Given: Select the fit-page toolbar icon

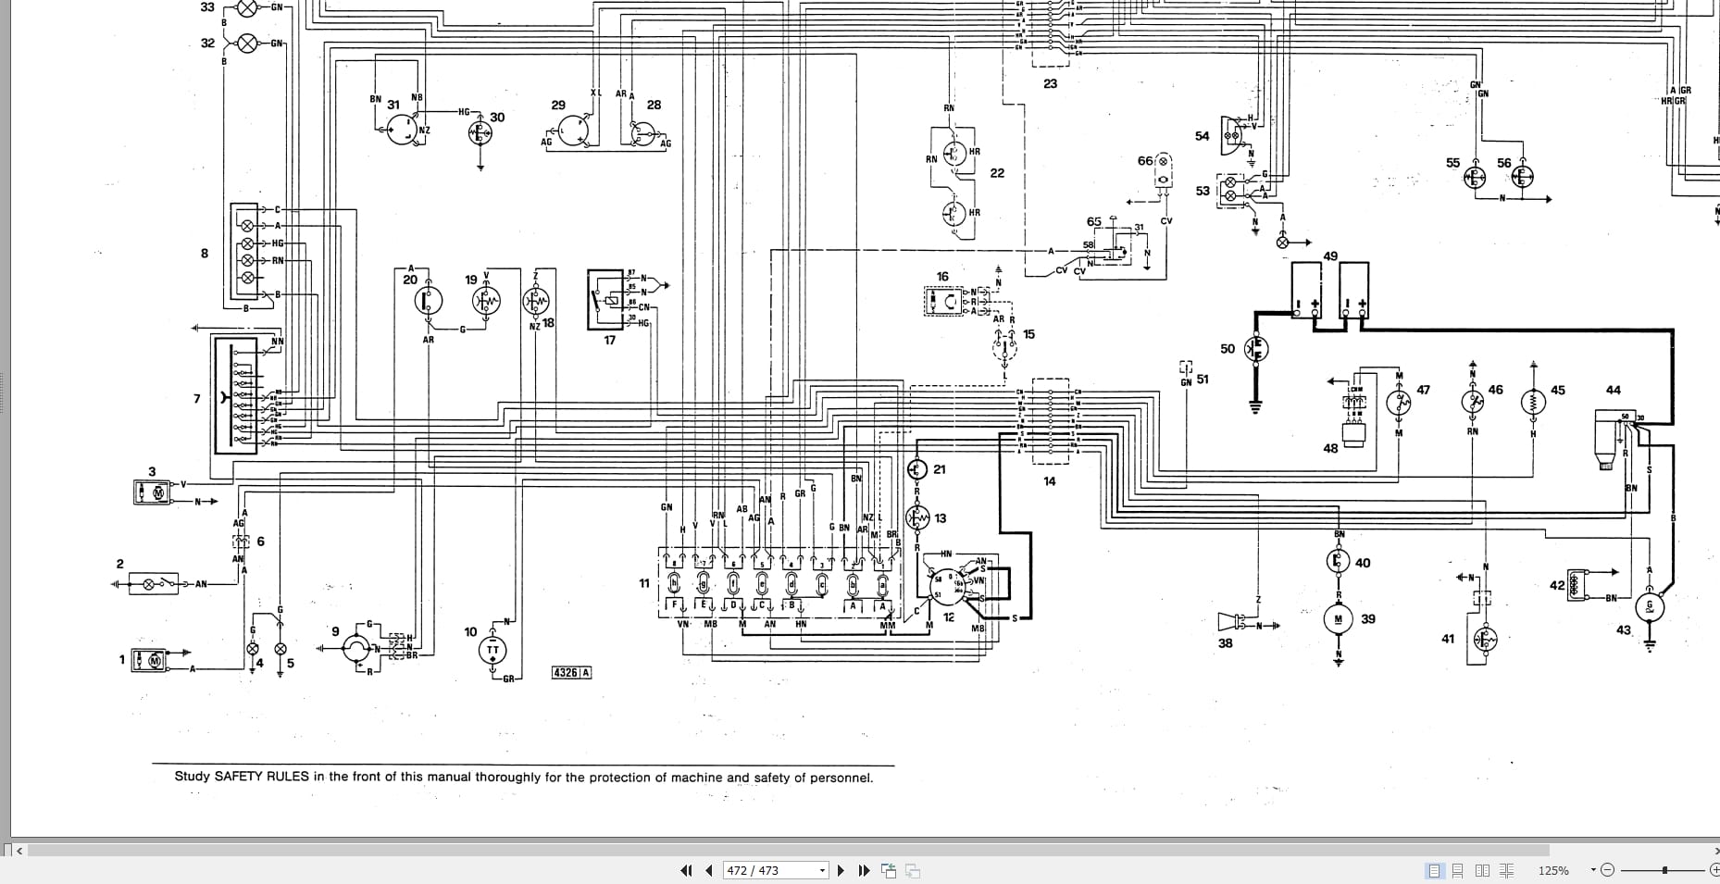Looking at the screenshot, I should [890, 870].
